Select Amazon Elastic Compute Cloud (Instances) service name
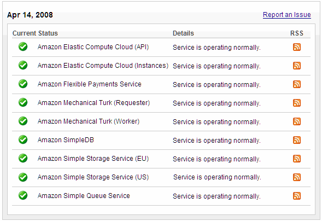Image resolution: width=322 pixels, height=221 pixels. click(103, 66)
